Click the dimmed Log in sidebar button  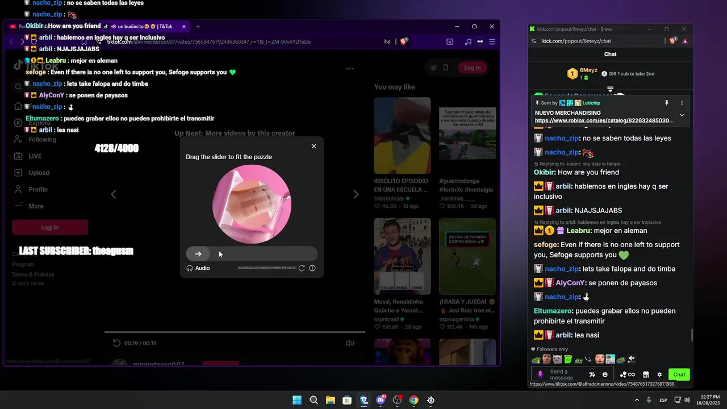(50, 227)
